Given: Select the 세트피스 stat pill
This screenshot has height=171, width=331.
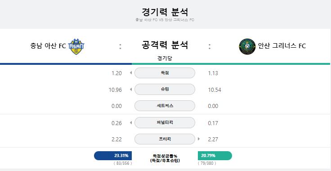Looking at the screenshot, I should tap(165, 106).
